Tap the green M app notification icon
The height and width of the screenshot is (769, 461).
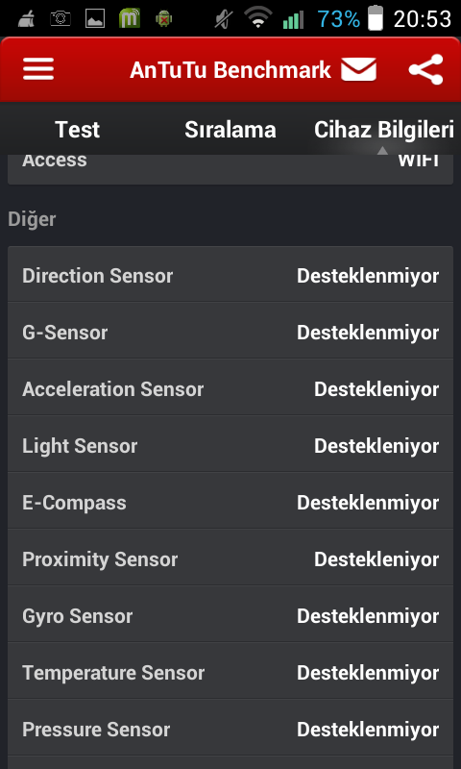tap(130, 18)
